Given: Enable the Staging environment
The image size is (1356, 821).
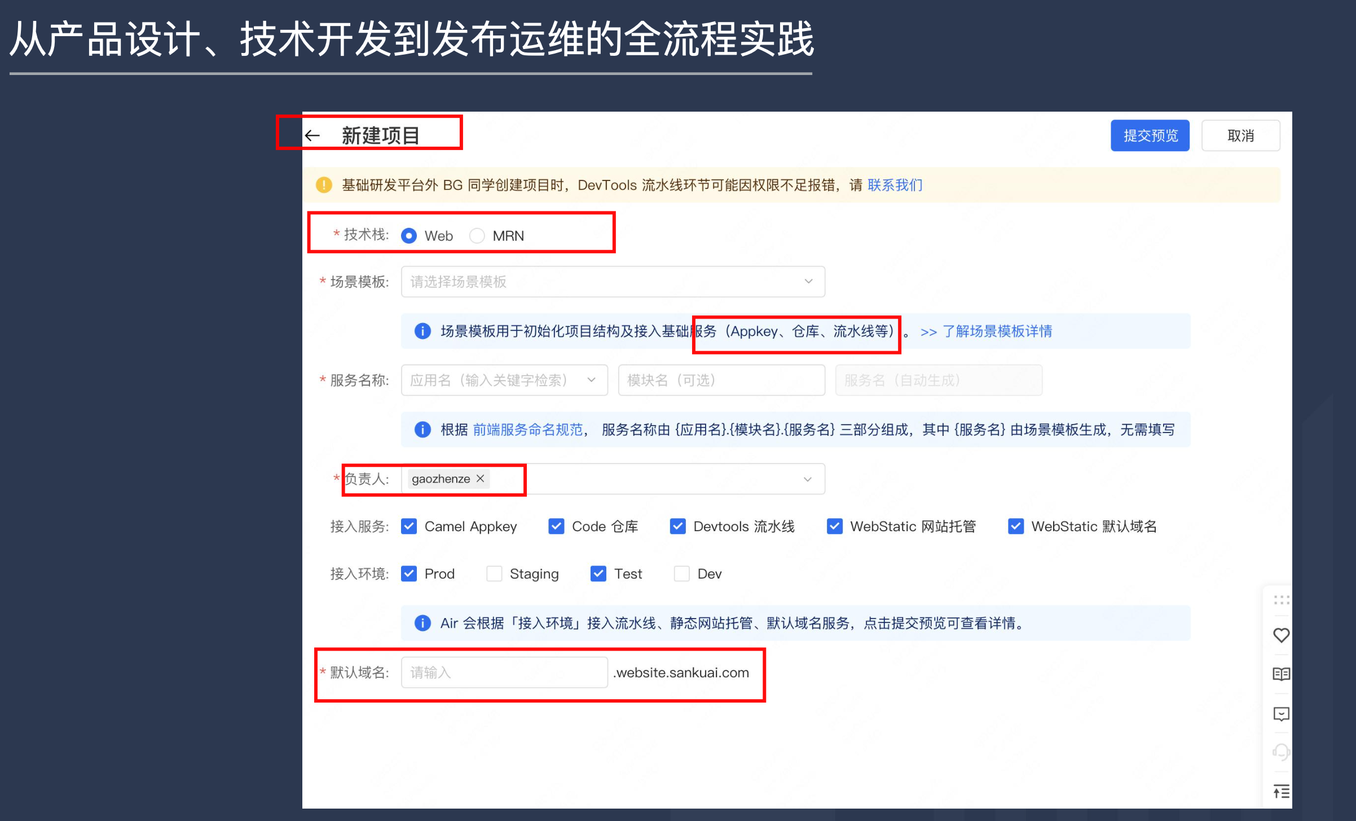Looking at the screenshot, I should [494, 573].
